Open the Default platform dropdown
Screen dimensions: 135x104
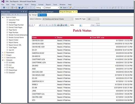[52, 8]
